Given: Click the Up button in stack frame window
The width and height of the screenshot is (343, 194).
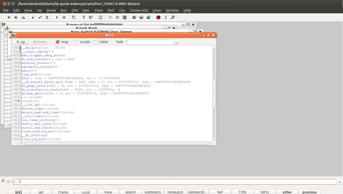Looking at the screenshot, I should coord(21,42).
